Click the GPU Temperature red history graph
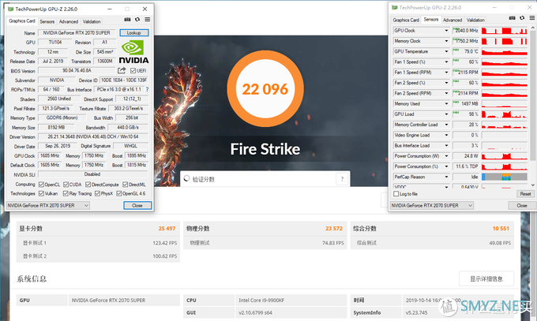Viewport: 537px width, 321px height. (504, 51)
